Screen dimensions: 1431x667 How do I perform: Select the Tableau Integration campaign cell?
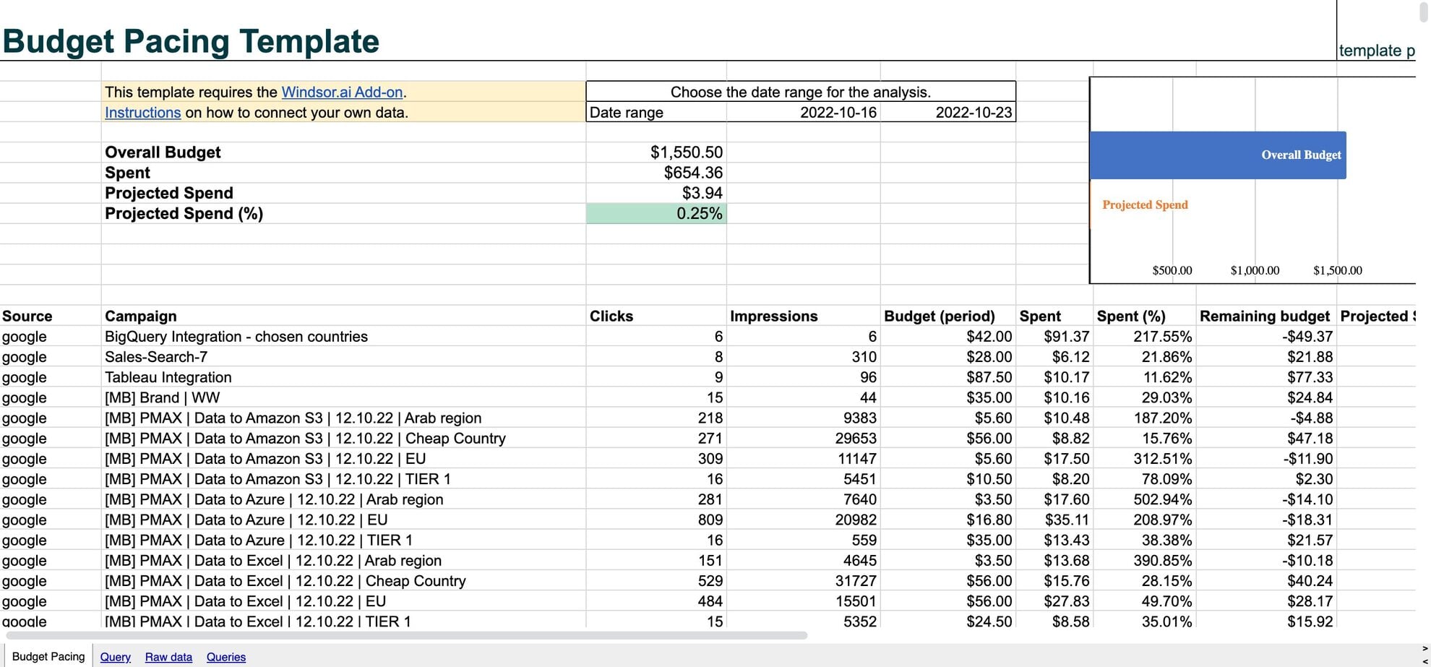(x=168, y=377)
